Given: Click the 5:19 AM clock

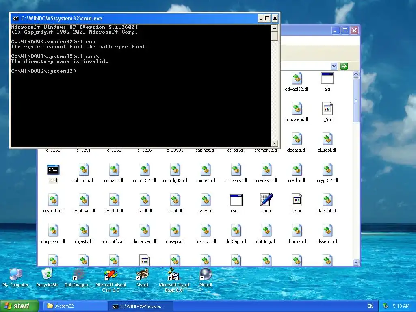Looking at the screenshot, I should pos(401,306).
